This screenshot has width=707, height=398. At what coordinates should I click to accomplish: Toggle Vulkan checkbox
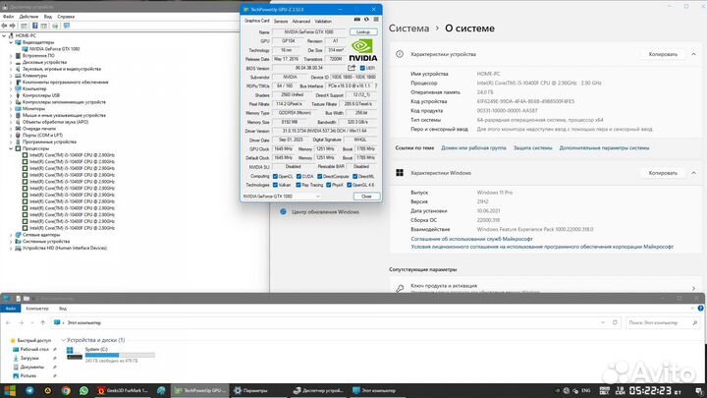pyautogui.click(x=275, y=185)
